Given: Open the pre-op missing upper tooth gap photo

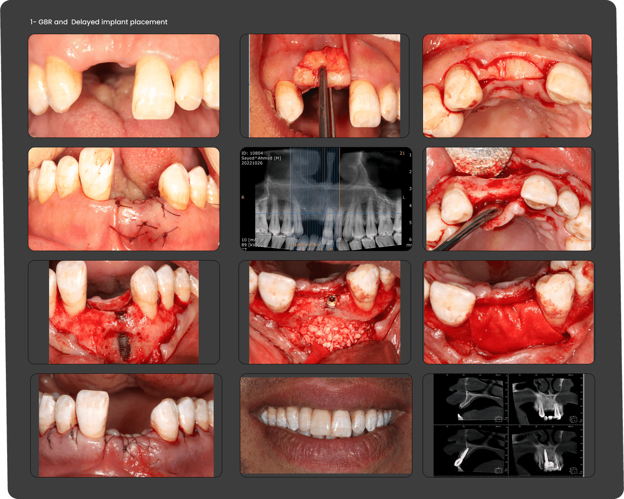Looking at the screenshot, I should [x=124, y=86].
